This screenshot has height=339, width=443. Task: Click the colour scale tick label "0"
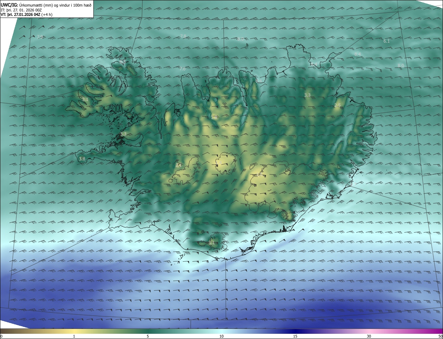[1, 336]
